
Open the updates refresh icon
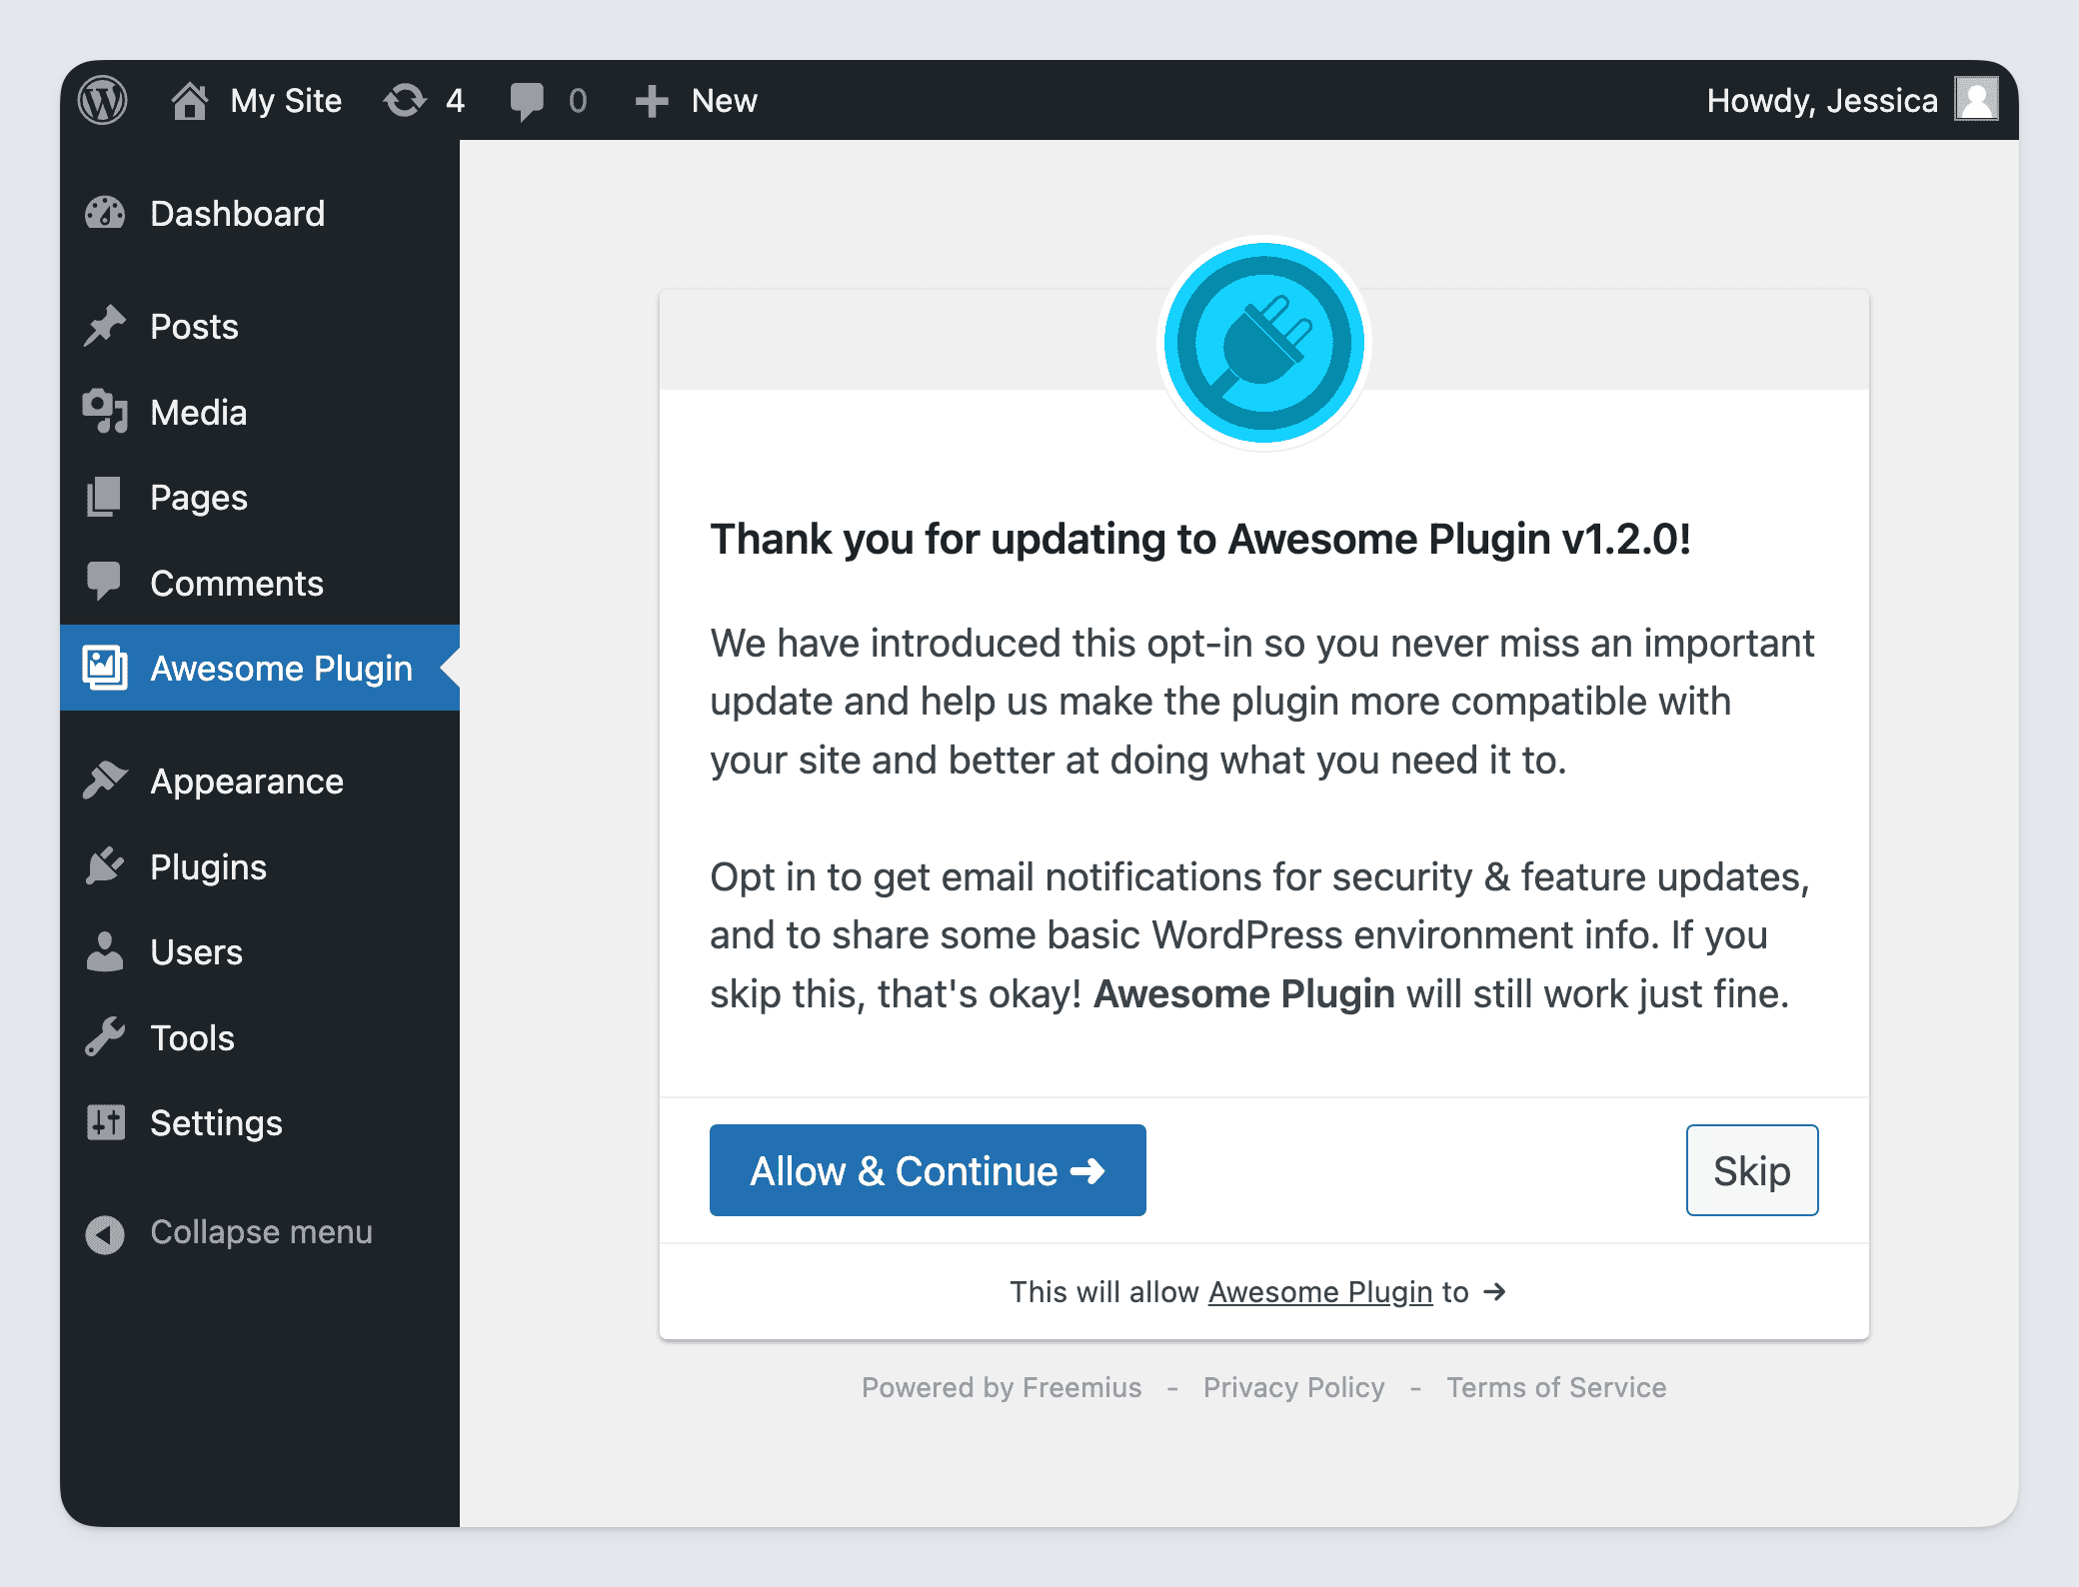coord(405,101)
